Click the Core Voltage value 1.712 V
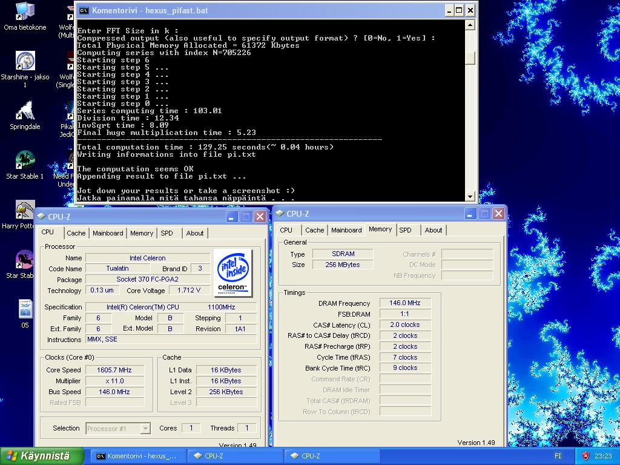This screenshot has width=620, height=465. [x=189, y=290]
